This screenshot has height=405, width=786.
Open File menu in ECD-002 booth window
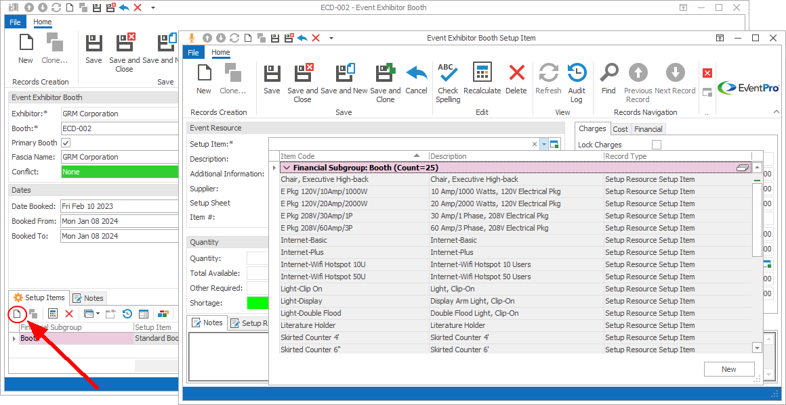tap(15, 22)
